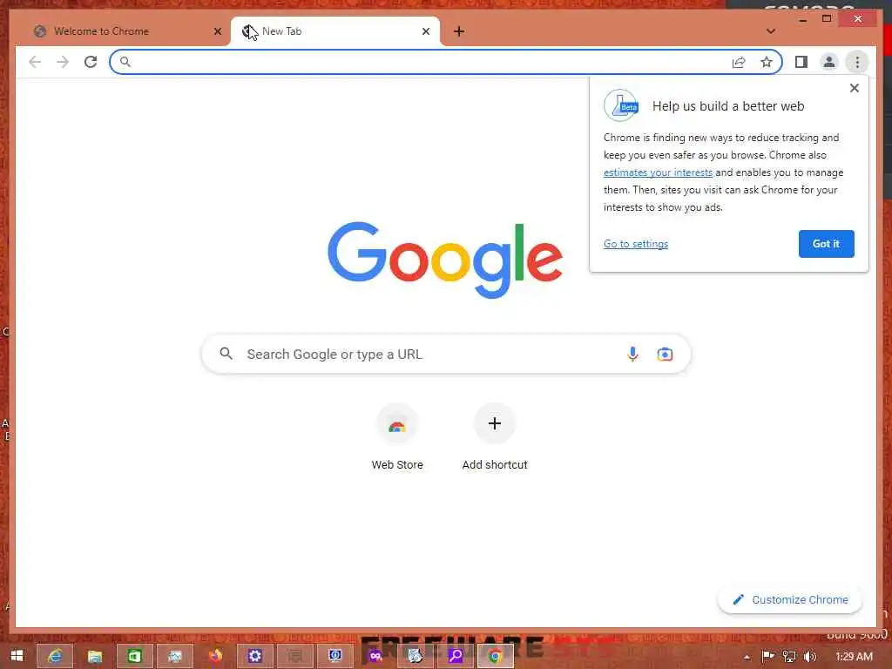Open the purple magnifier app on taskbar
The height and width of the screenshot is (669, 892).
455,656
